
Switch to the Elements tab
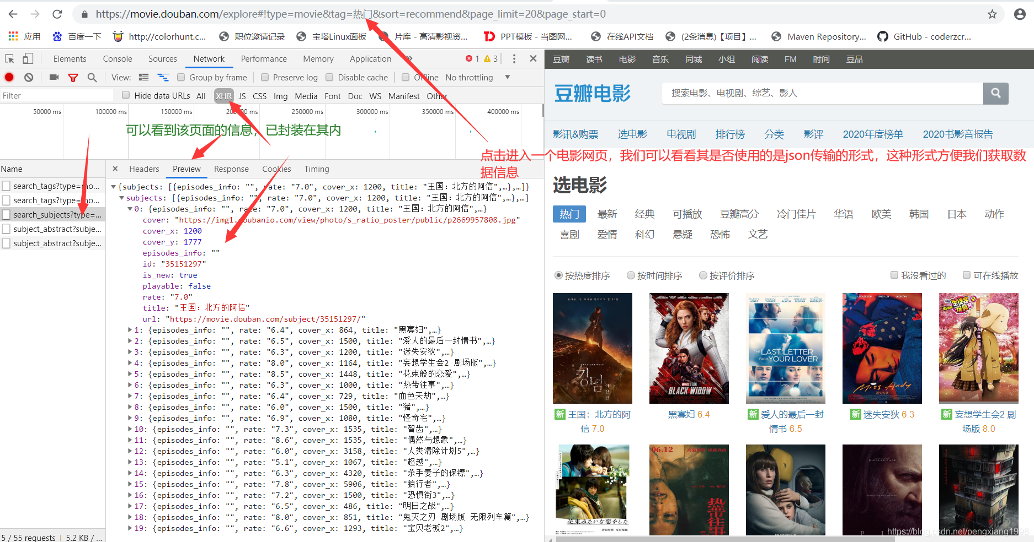point(70,59)
